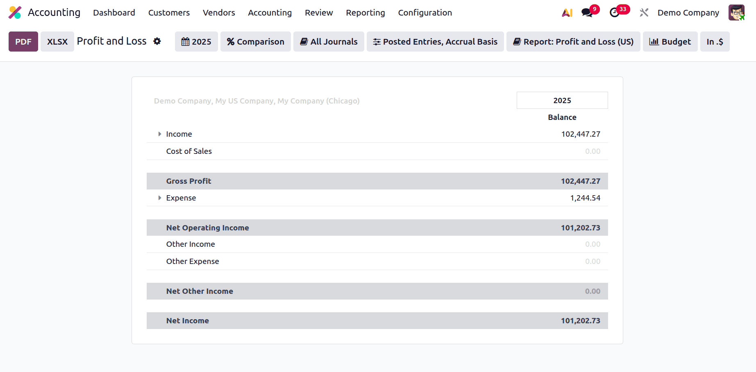Click the Net Income row label
This screenshot has width=756, height=372.
[x=188, y=321]
